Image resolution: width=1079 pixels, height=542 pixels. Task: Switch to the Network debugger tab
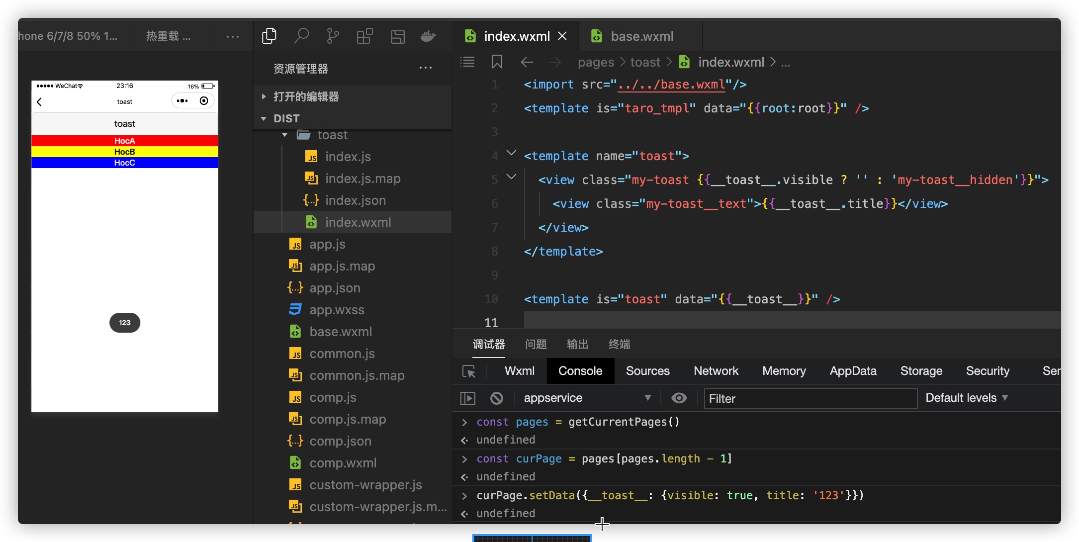(716, 371)
